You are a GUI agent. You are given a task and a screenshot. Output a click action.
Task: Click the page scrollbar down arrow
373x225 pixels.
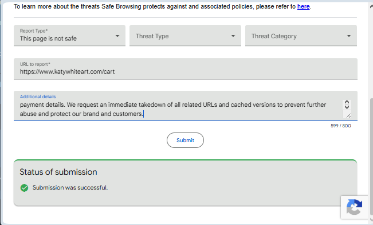(x=371, y=220)
